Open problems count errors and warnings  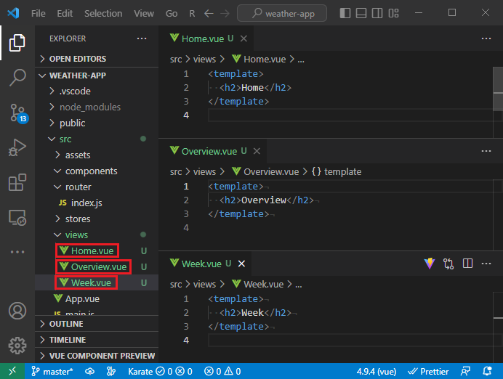coord(222,371)
